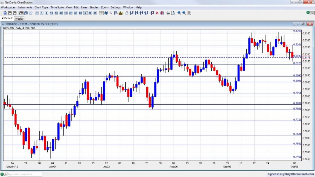Select the candlestick chart type icon
Screen dimensions: 315x177
pos(21,13)
